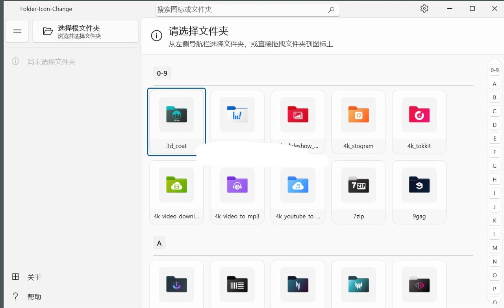Select the 4k_youtube_to folder icon
The height and width of the screenshot is (308, 504).
click(x=298, y=185)
